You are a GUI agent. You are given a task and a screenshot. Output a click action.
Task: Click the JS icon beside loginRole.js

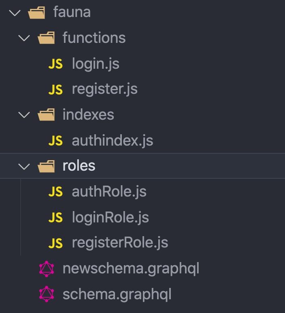(55, 218)
